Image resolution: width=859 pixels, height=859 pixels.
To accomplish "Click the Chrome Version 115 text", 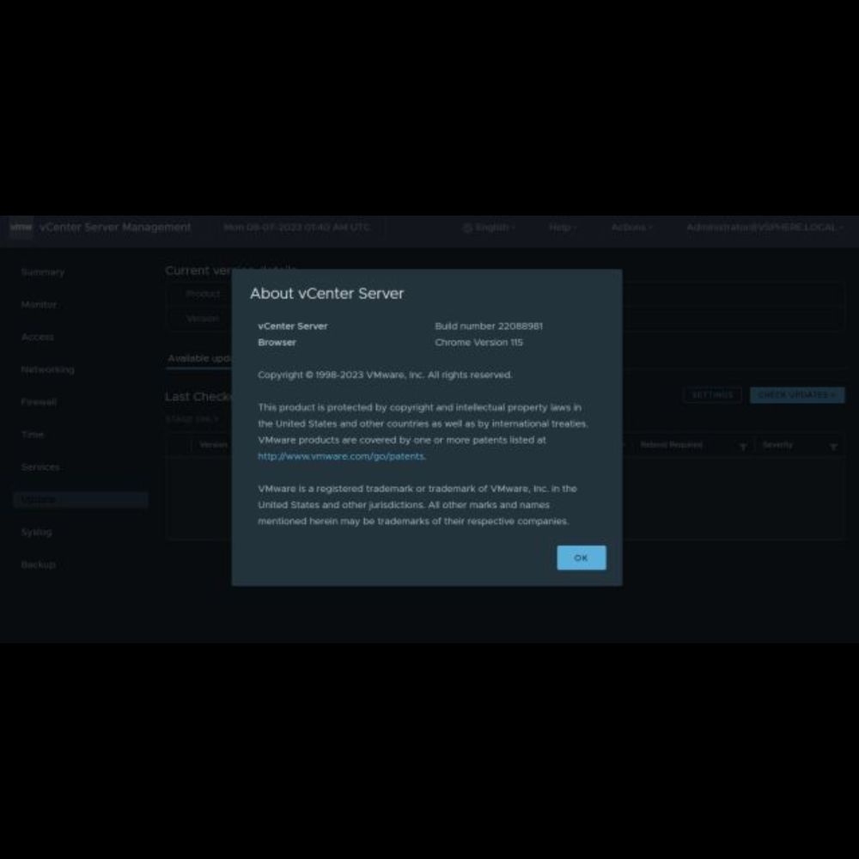I will click(x=478, y=343).
